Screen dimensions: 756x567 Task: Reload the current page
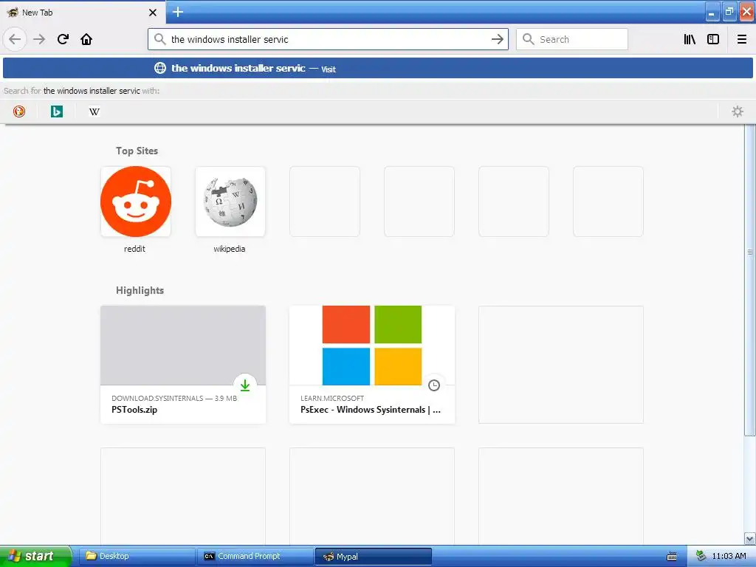63,39
